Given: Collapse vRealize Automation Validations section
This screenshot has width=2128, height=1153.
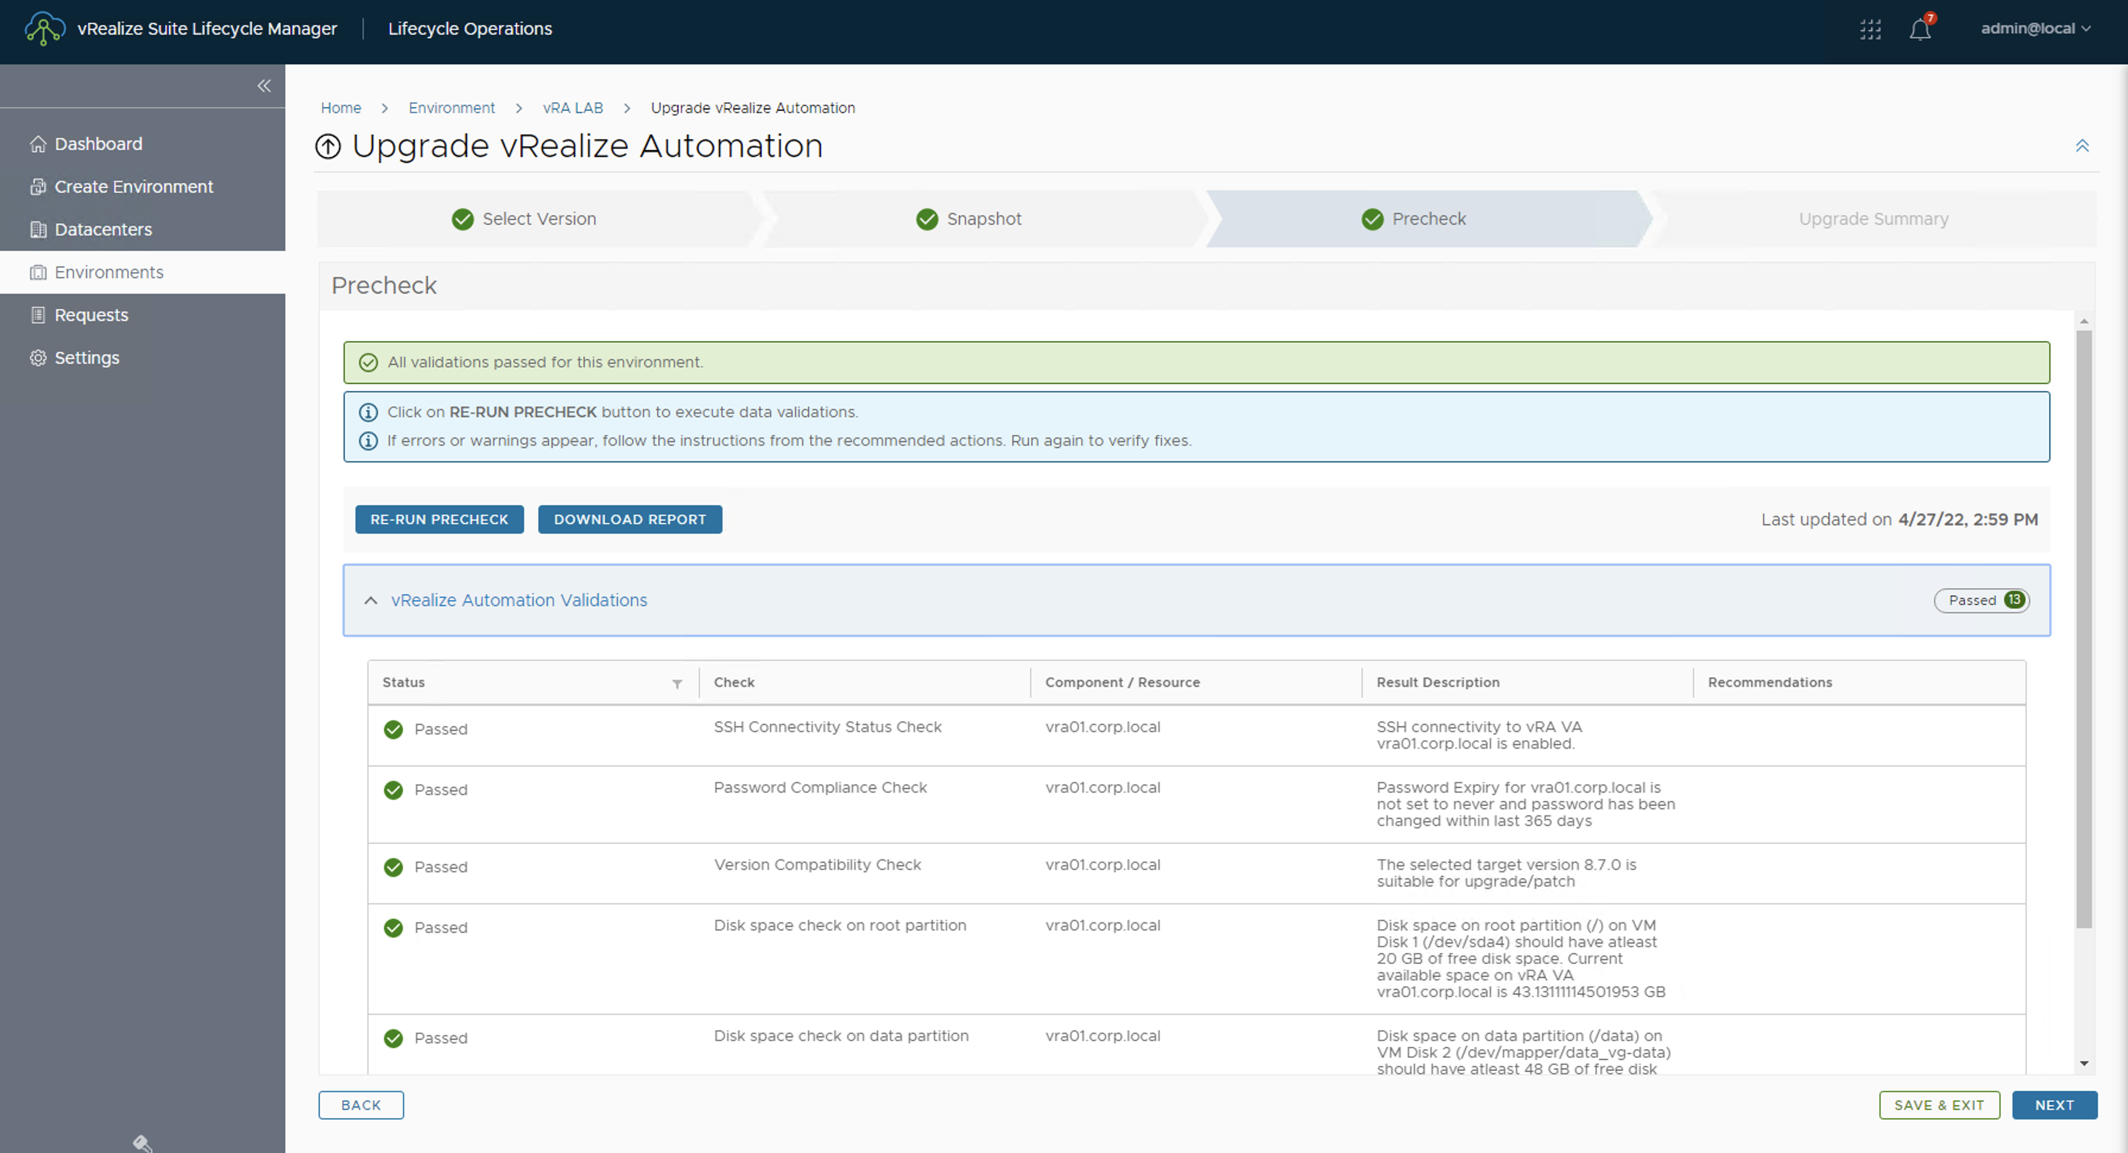Looking at the screenshot, I should (x=371, y=601).
